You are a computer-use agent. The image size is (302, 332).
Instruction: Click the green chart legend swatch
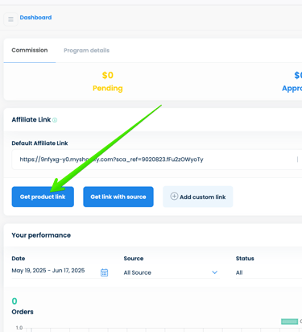289,322
